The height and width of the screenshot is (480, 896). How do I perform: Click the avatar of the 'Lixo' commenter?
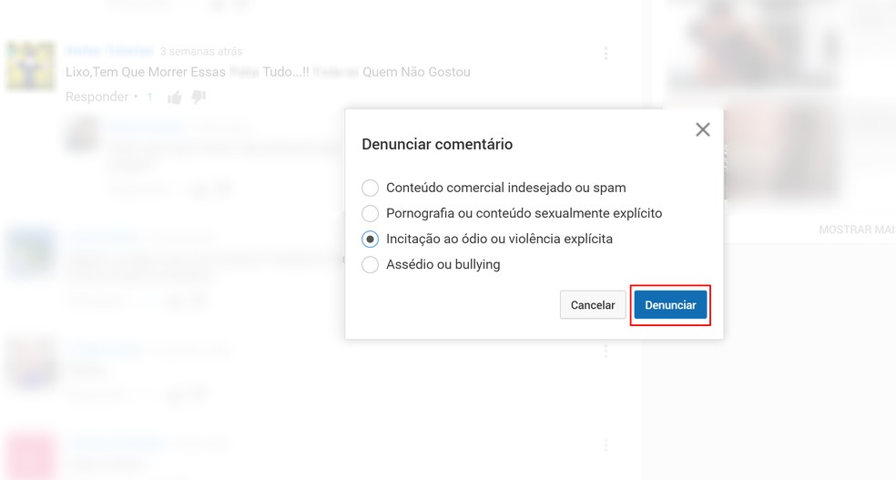pyautogui.click(x=31, y=66)
